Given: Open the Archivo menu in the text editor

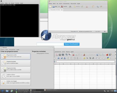Looking at the screenshot, I should click(x=50, y=4).
